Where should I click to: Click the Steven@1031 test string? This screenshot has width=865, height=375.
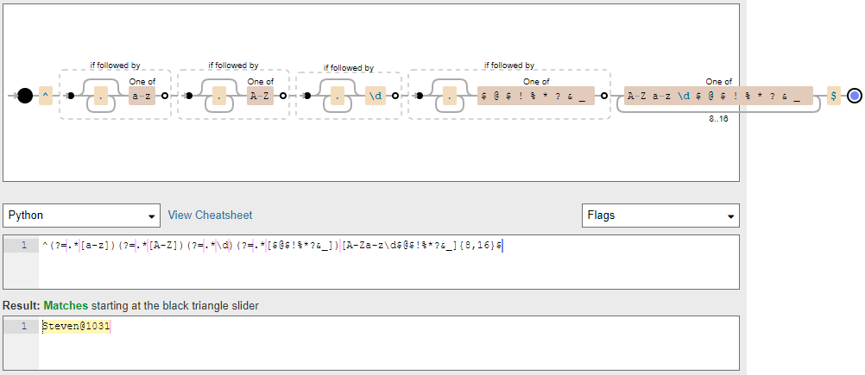[x=77, y=326]
